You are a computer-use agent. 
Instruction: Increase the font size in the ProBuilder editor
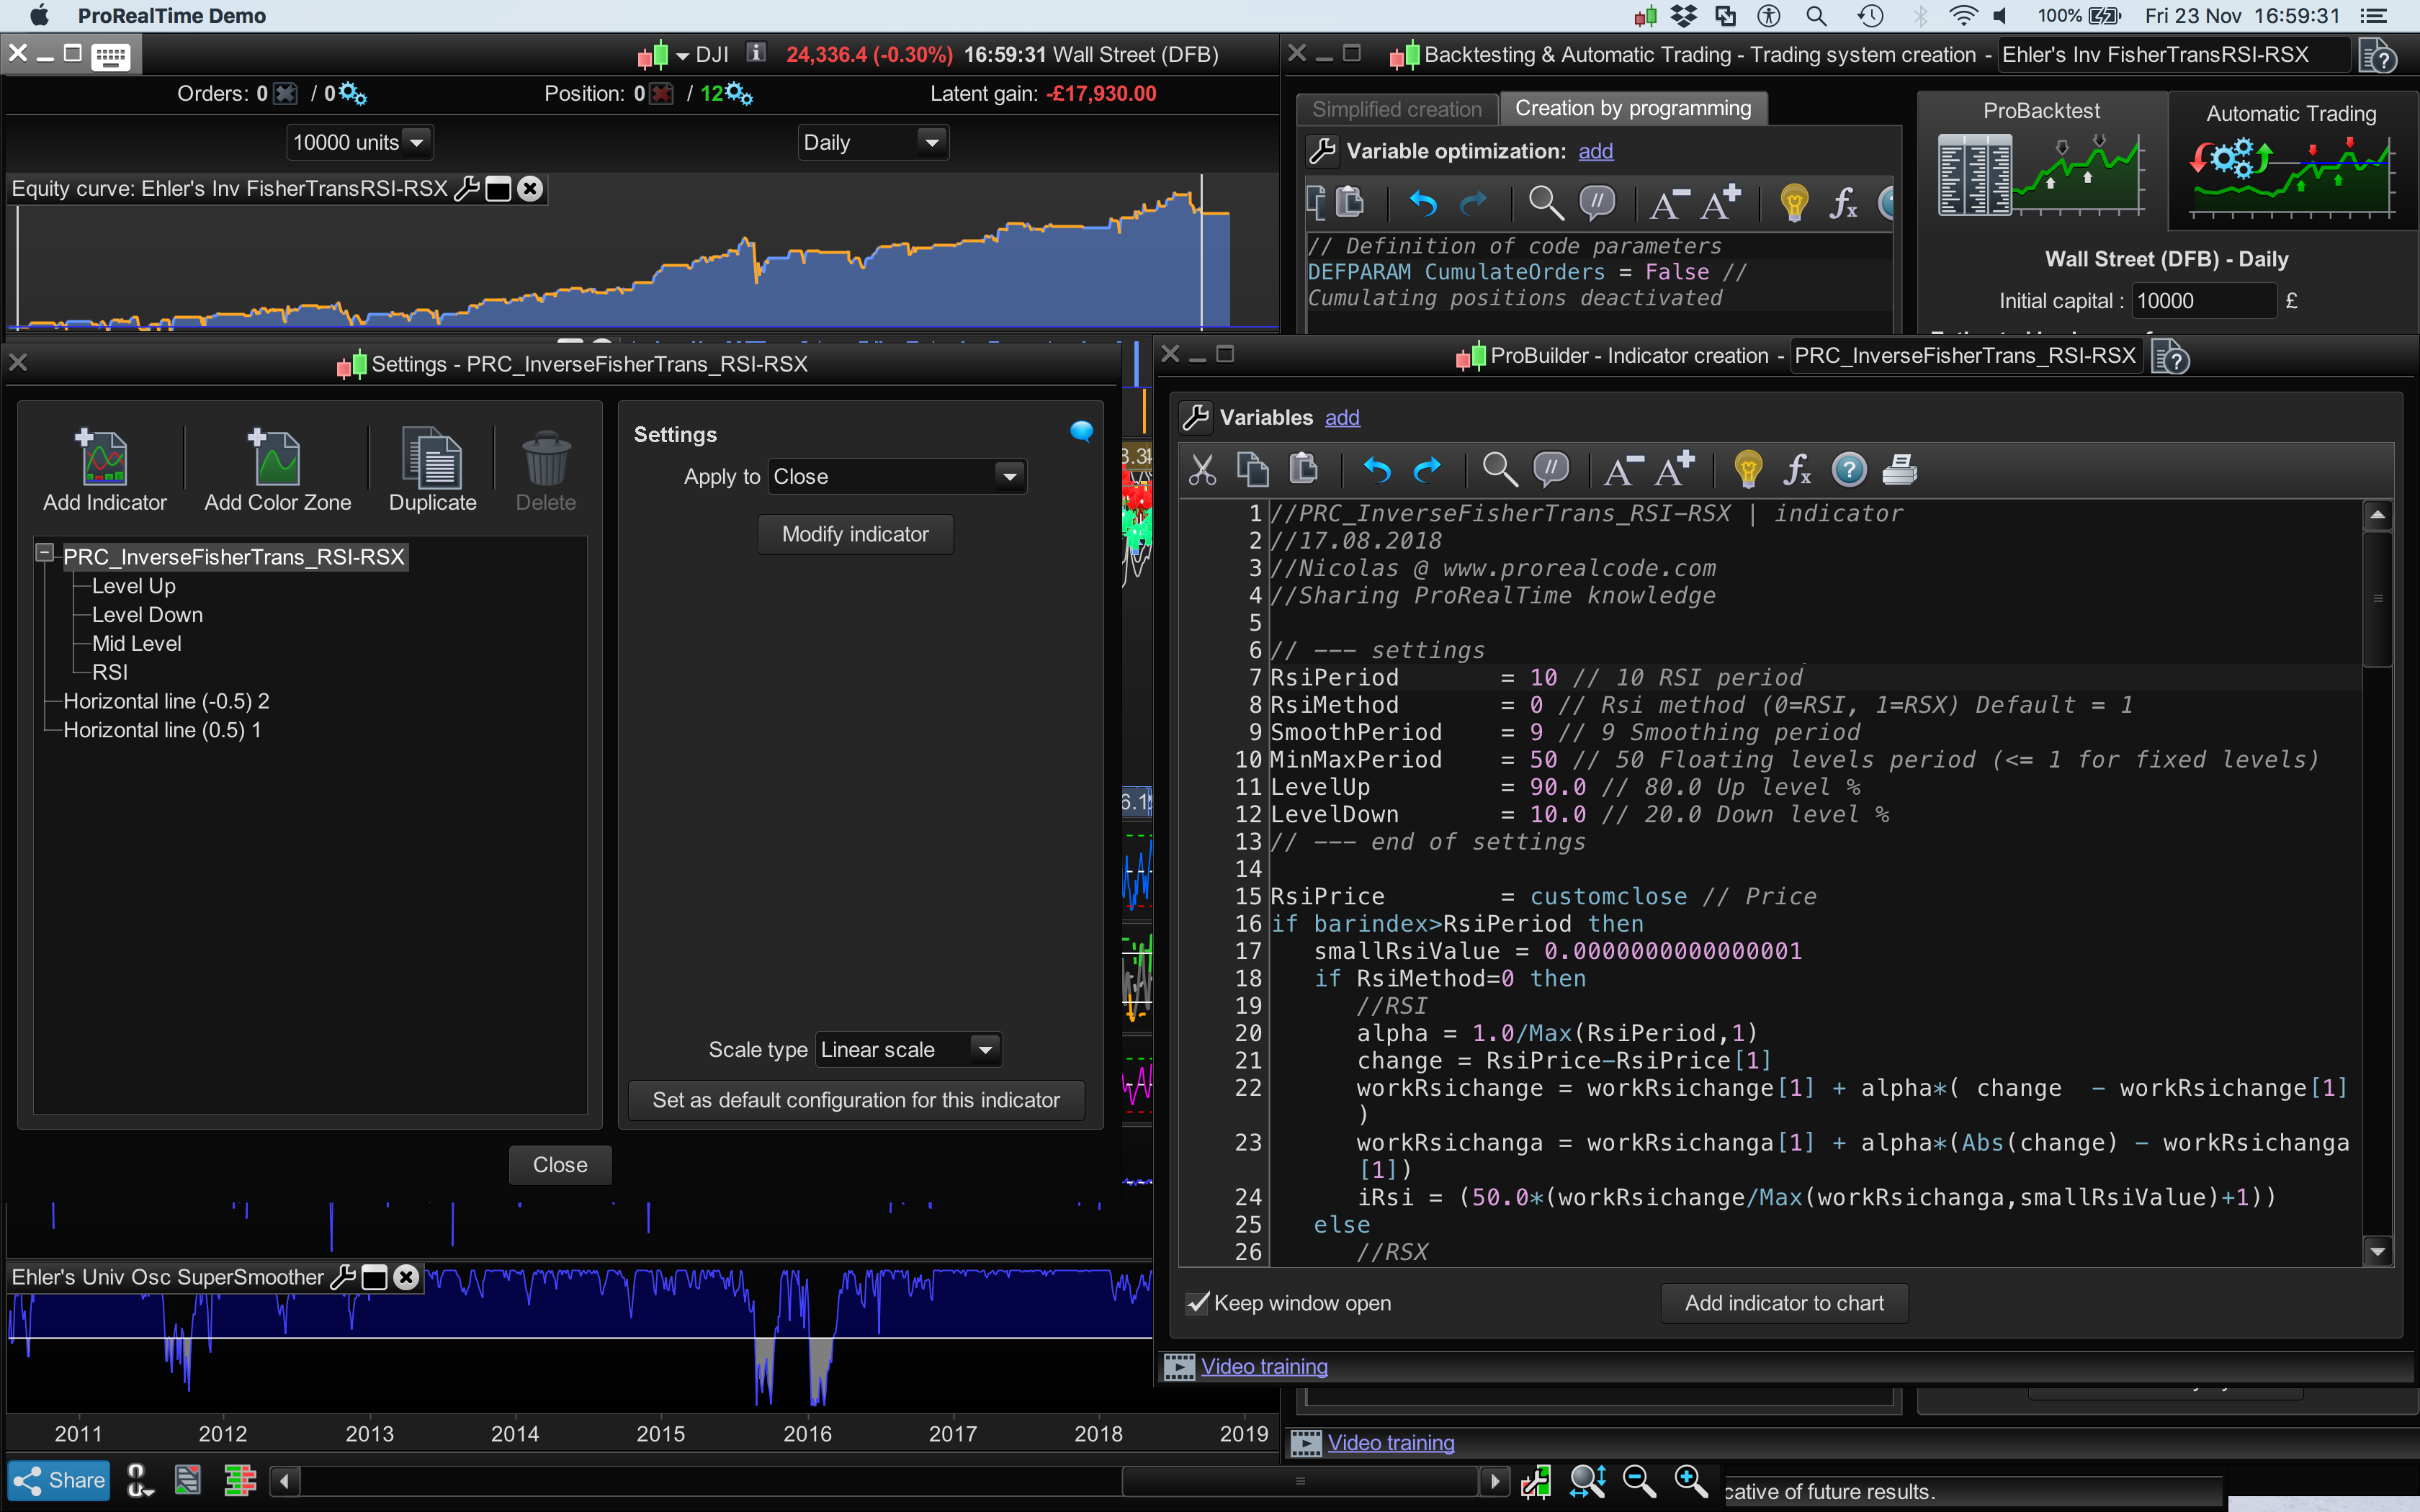[1675, 469]
